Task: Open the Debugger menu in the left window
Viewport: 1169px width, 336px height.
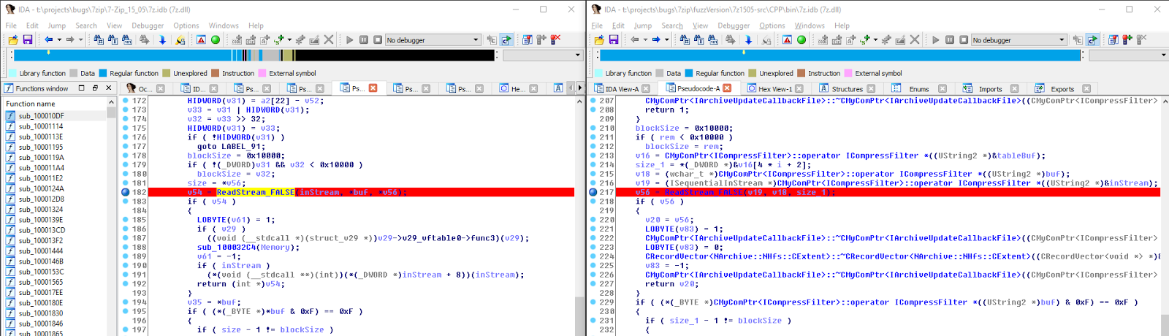Action: 147,26
